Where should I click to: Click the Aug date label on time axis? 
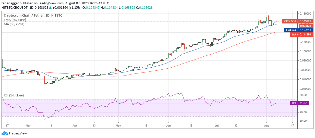coord(266,126)
